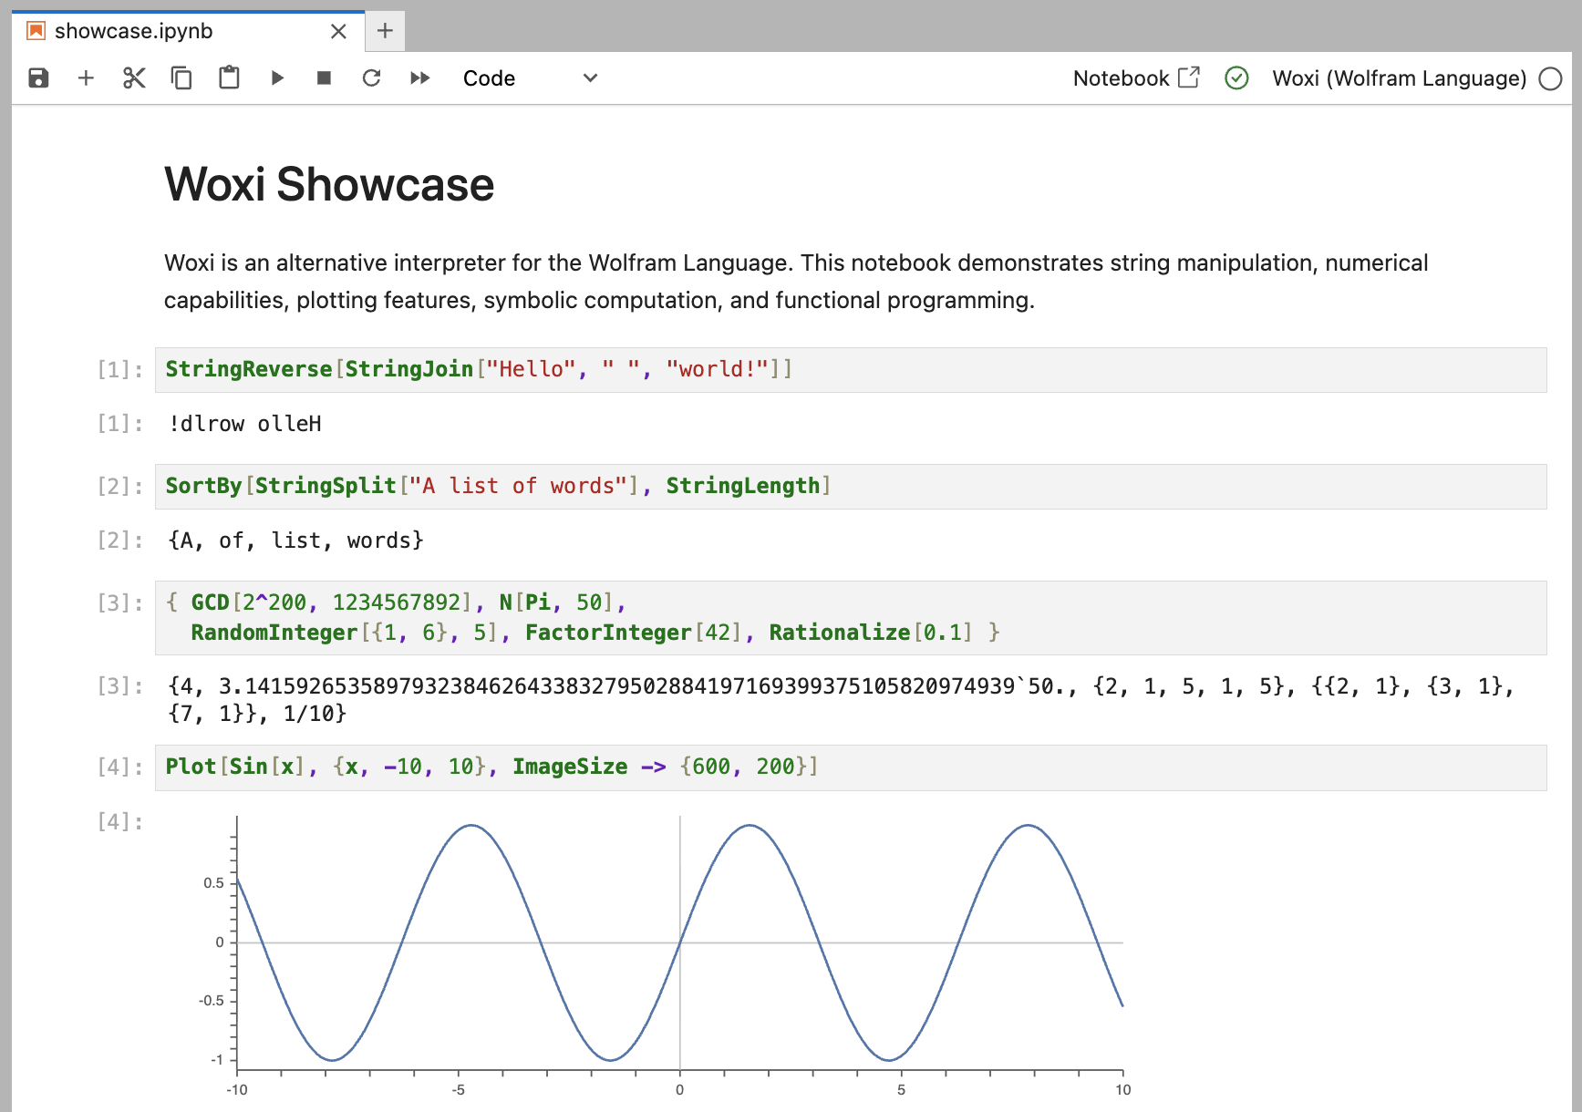Image resolution: width=1582 pixels, height=1112 pixels.
Task: Restart the Woxi kernel
Action: [x=371, y=78]
